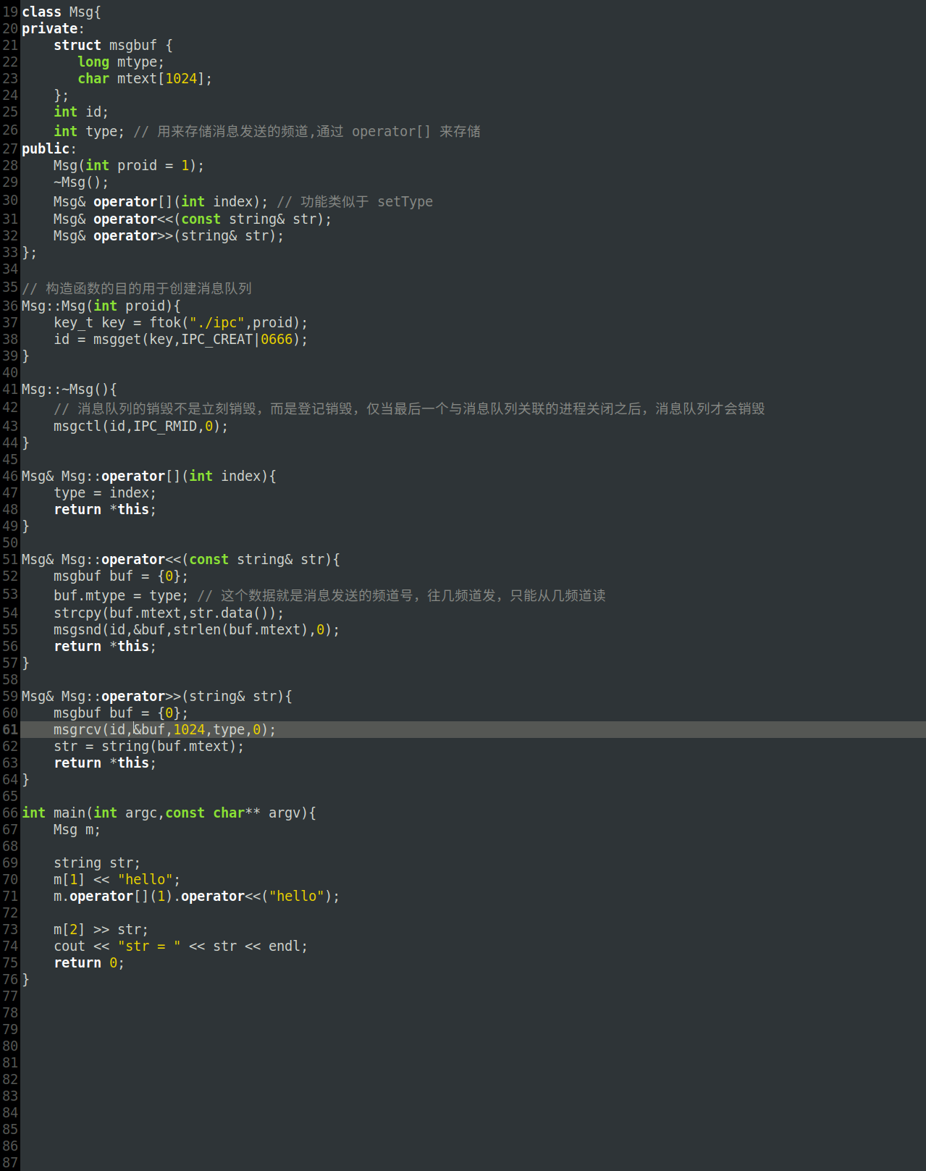Viewport: 926px width, 1171px height.
Task: Click 'msgbuf buf = {0};' on line 52
Action: (121, 576)
